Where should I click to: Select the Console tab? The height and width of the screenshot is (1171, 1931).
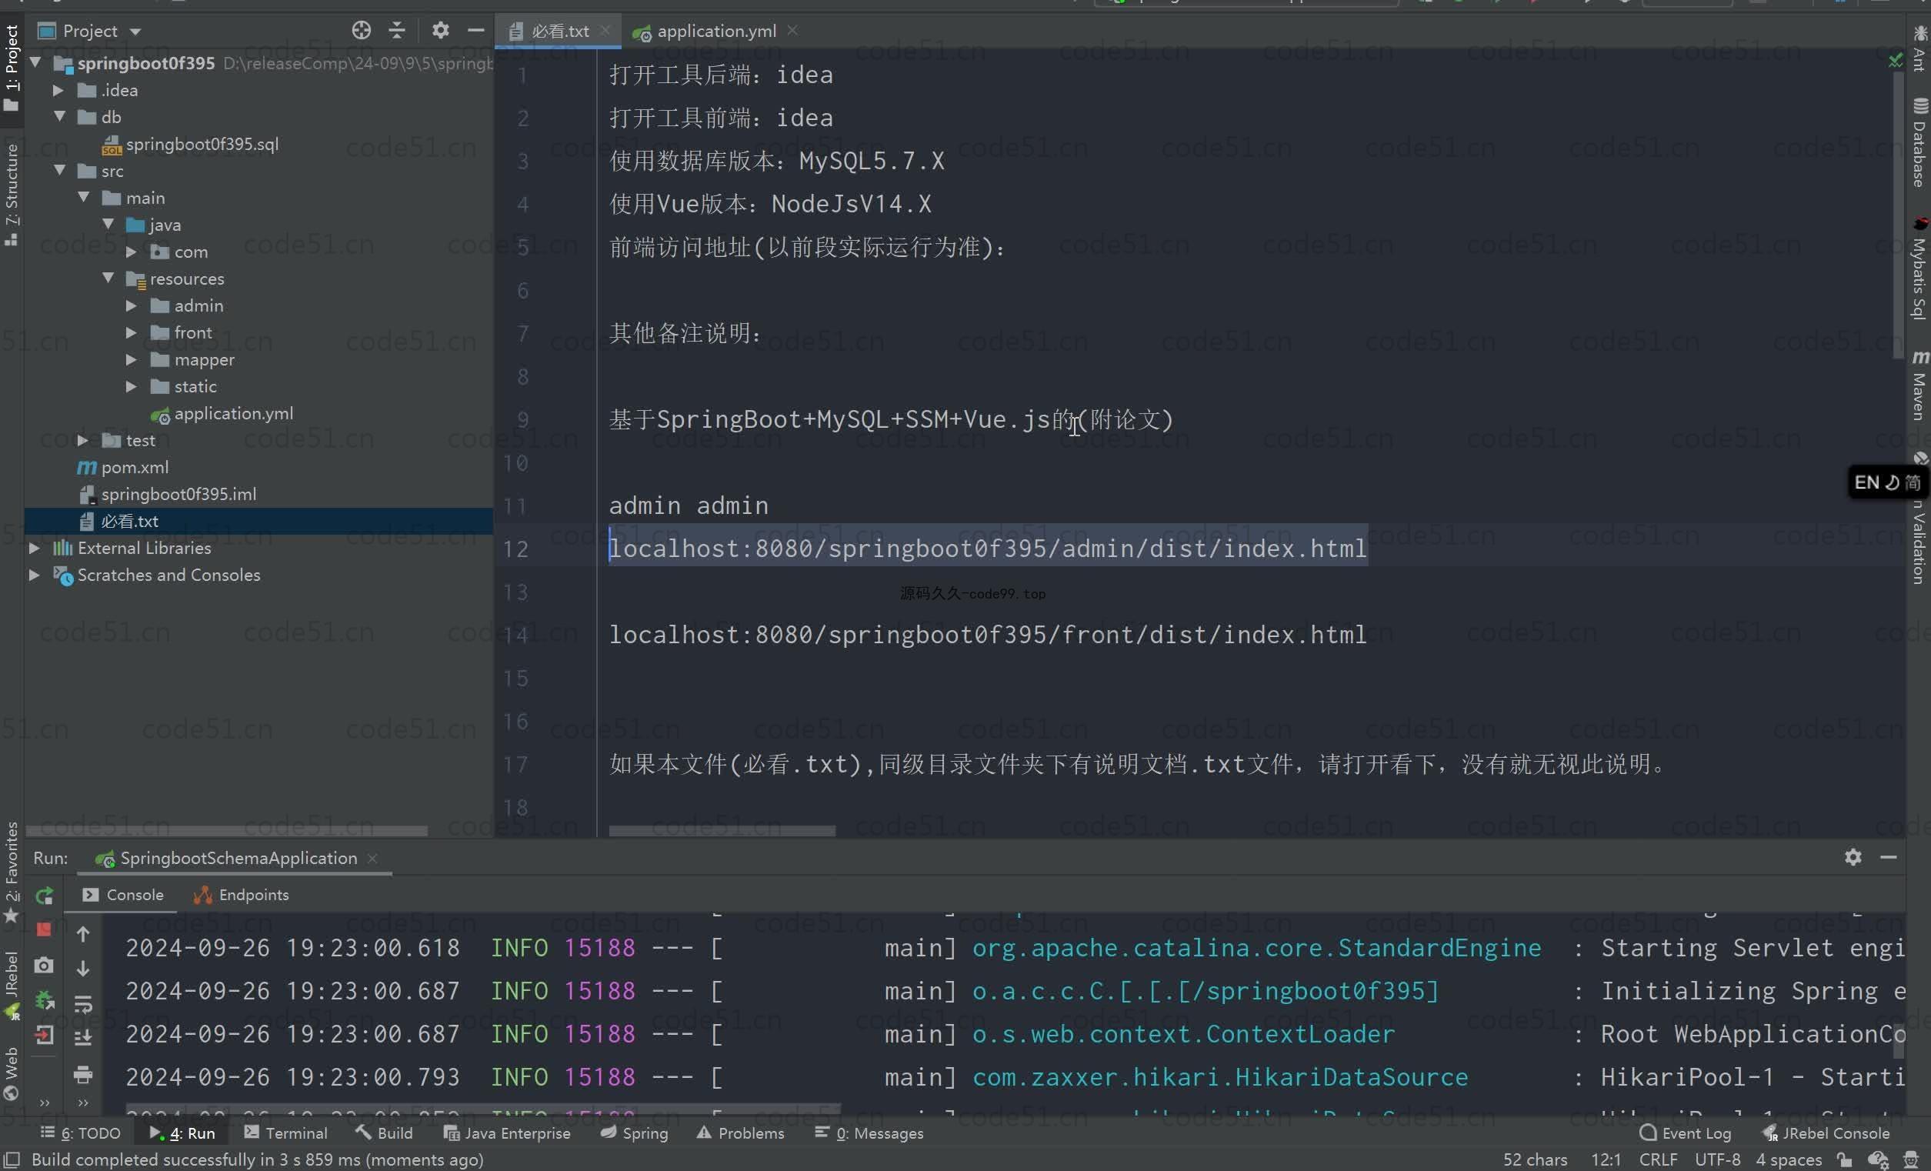[123, 894]
